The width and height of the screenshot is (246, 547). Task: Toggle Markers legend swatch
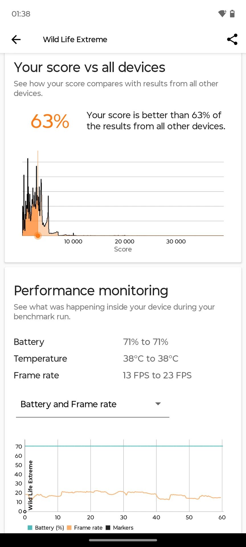click(108, 528)
